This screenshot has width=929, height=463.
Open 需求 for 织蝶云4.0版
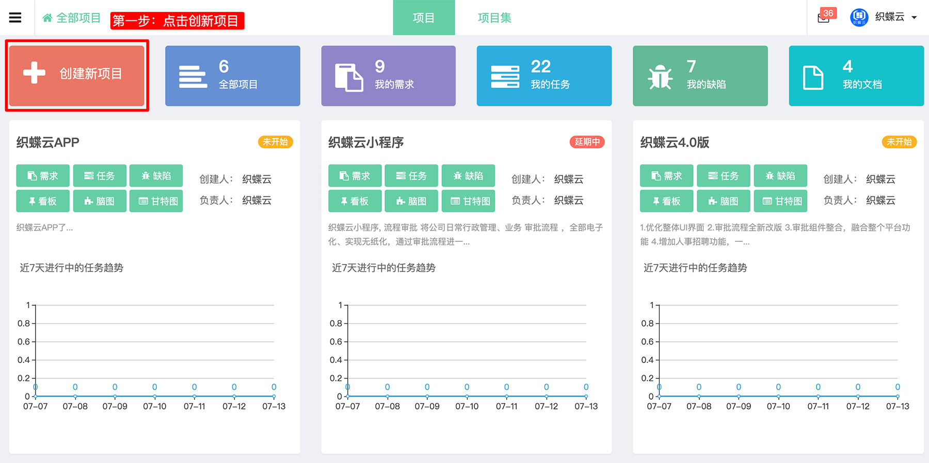[x=667, y=176]
